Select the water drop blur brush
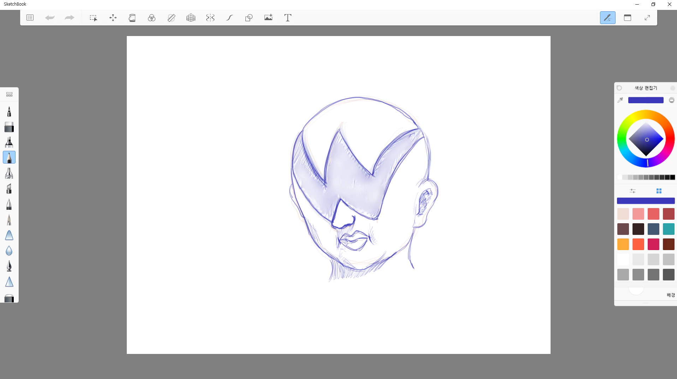This screenshot has height=379, width=677. pos(9,251)
